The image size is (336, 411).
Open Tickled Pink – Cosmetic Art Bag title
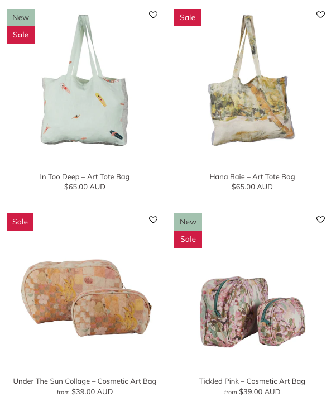[252, 381]
